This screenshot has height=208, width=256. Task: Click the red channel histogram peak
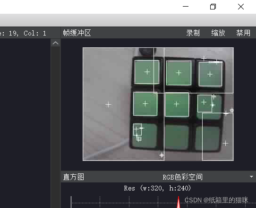click(x=179, y=202)
